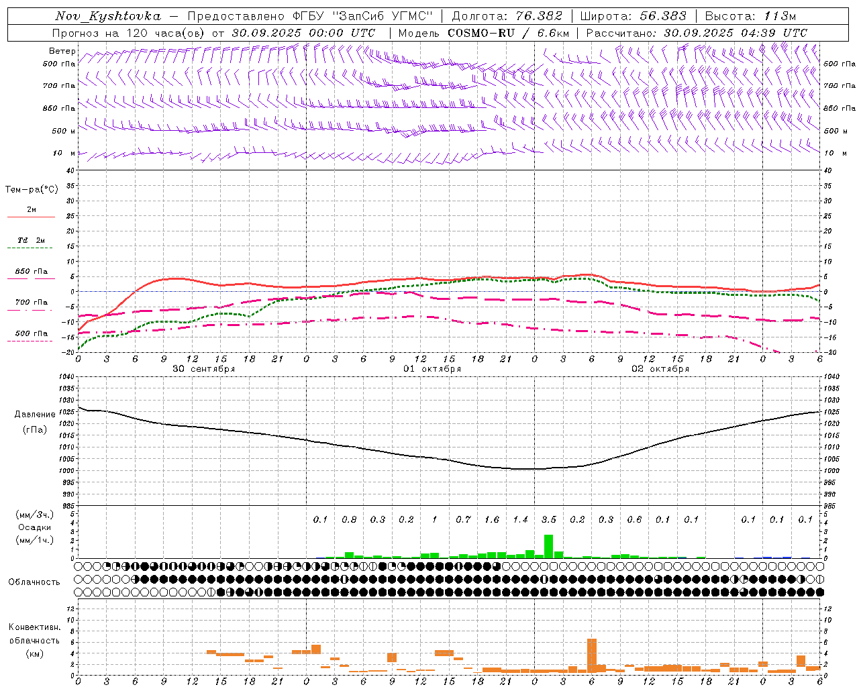Select the Прогноз на 120 часа(ов) text
Viewport: 859px width, 687px height.
[x=130, y=33]
